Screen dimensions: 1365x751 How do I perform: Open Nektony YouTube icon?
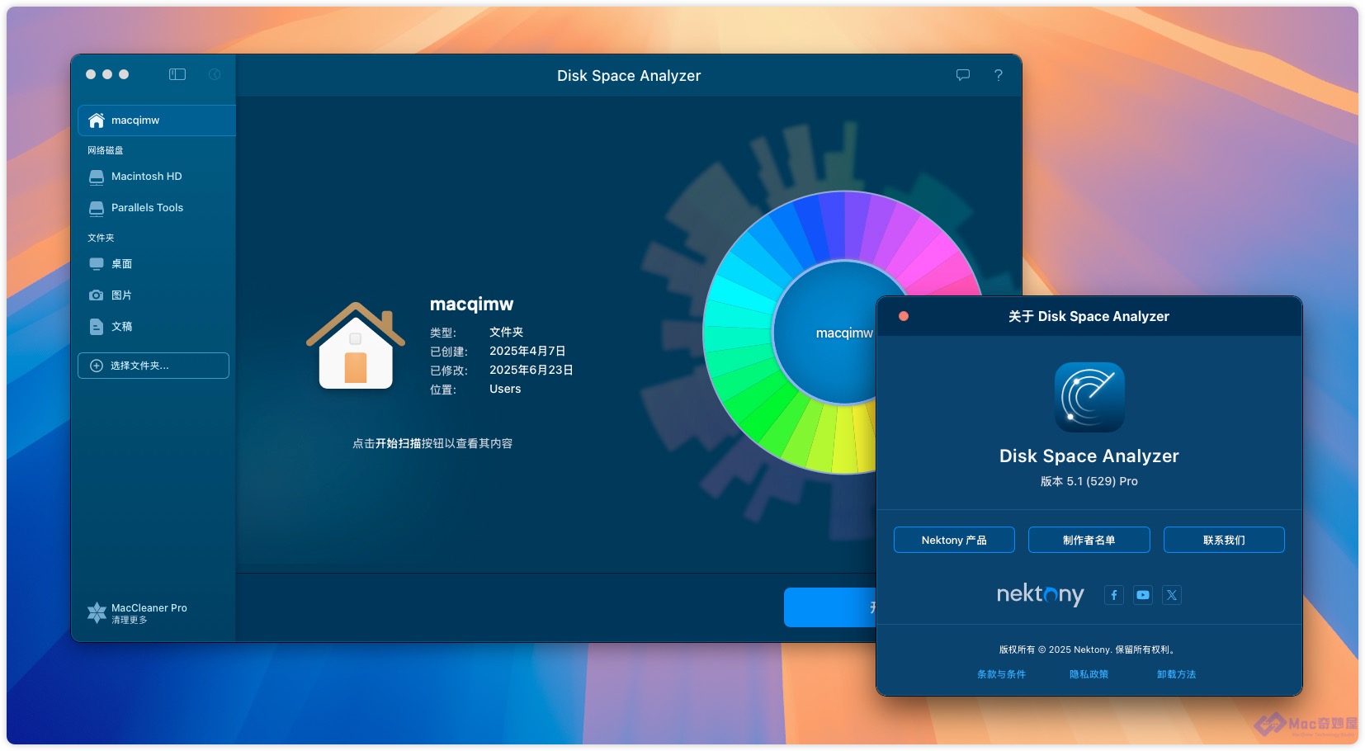[1143, 595]
